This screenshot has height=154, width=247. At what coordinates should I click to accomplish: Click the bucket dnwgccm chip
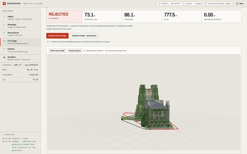point(194,4)
